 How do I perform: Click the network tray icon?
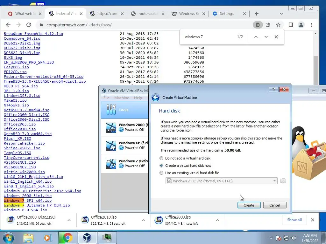pyautogui.click(x=286, y=238)
